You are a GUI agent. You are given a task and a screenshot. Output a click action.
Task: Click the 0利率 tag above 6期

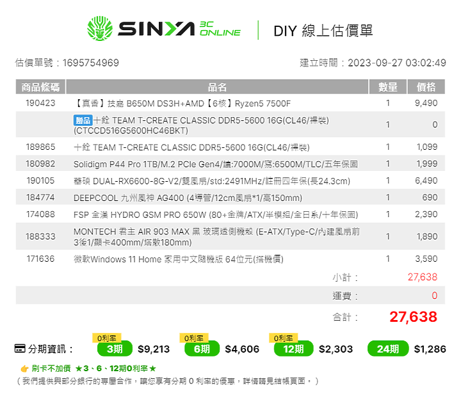pos(194,338)
